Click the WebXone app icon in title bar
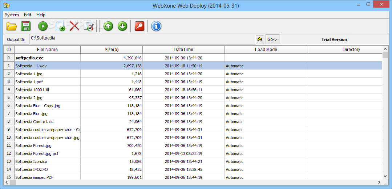The image size is (392, 189). pyautogui.click(x=7, y=5)
